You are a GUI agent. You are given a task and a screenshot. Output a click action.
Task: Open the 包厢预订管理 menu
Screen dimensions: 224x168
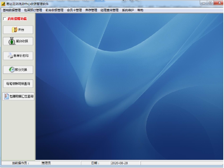click(x=33, y=10)
